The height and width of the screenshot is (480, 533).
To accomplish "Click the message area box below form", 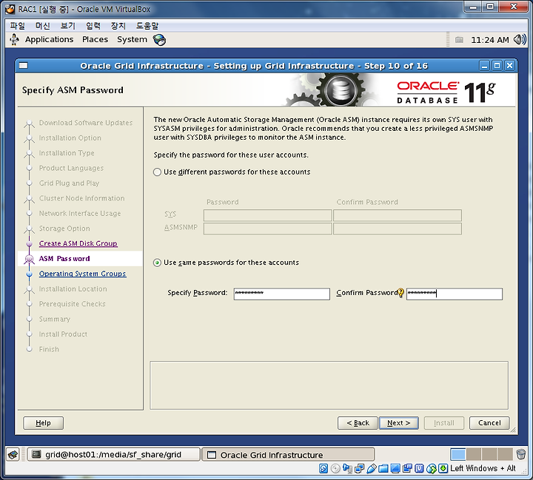I will coord(329,385).
